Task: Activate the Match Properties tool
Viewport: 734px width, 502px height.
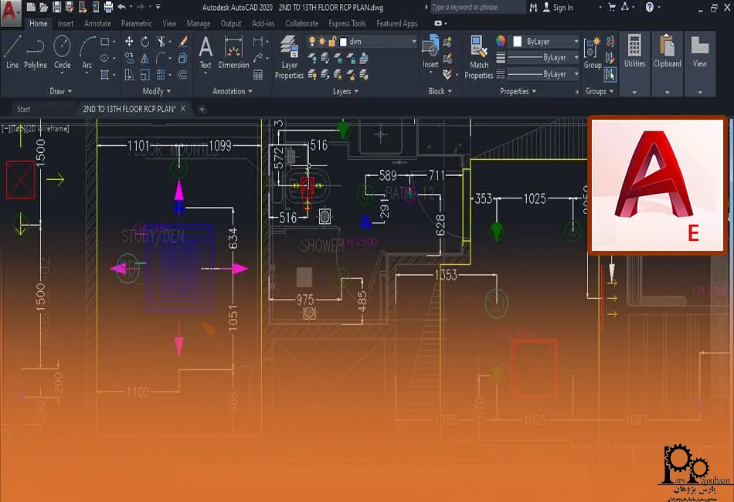Action: tap(479, 56)
